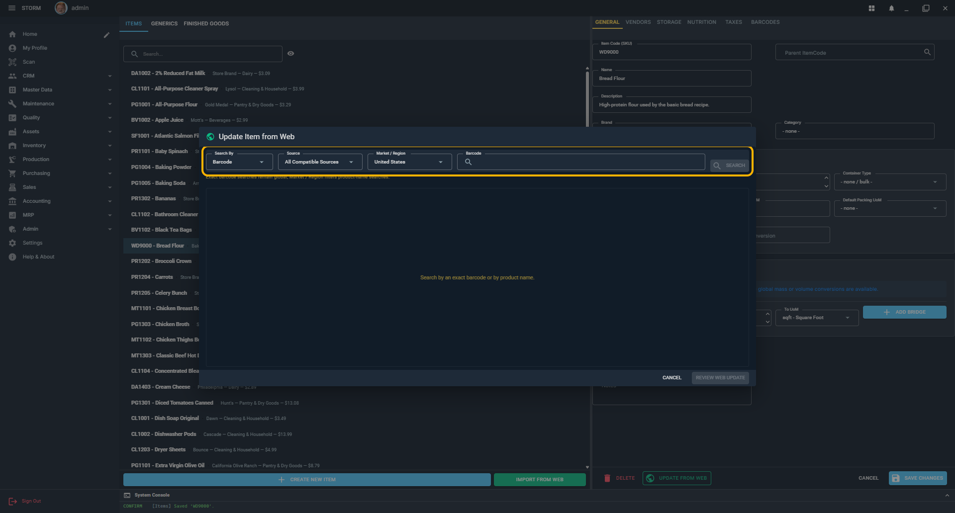This screenshot has width=955, height=513.
Task: Open the hamburger menu next to STORM
Action: point(12,8)
